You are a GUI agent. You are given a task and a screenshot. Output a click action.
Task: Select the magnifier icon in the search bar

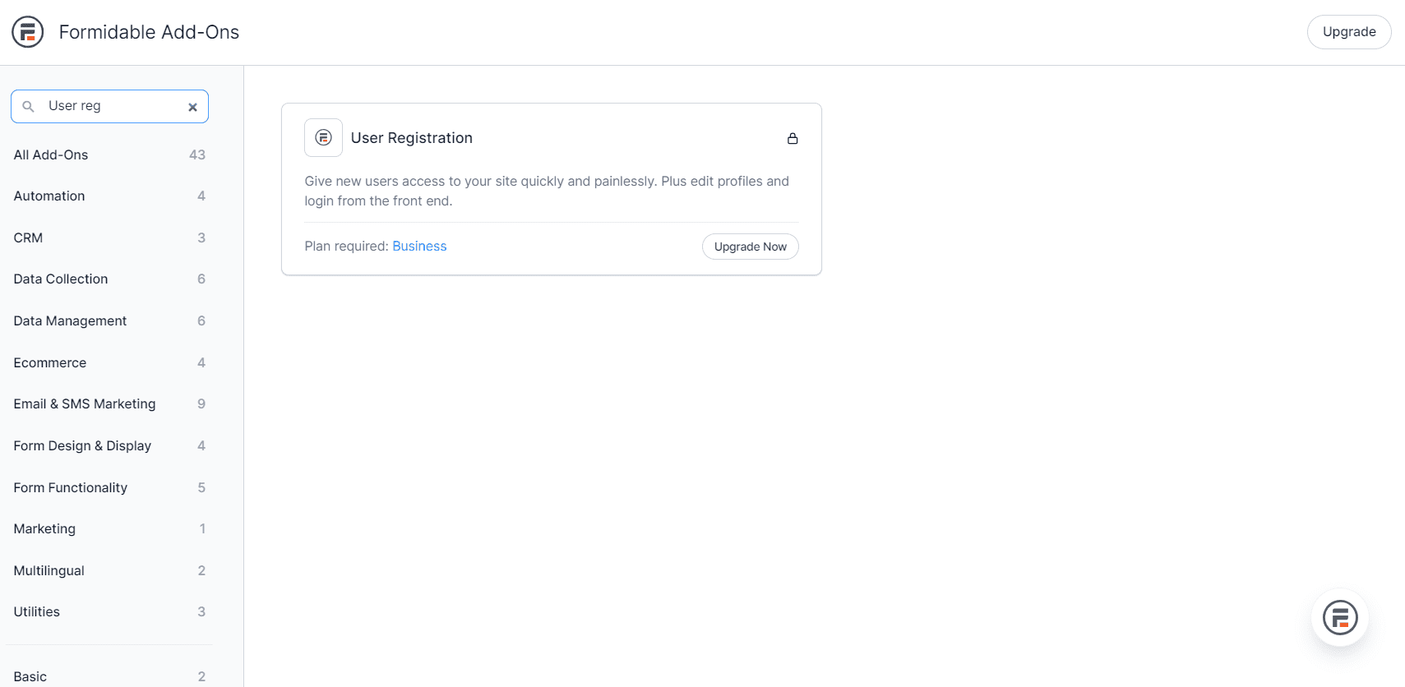point(29,106)
